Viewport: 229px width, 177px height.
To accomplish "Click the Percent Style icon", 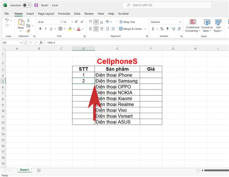I will [x=162, y=29].
